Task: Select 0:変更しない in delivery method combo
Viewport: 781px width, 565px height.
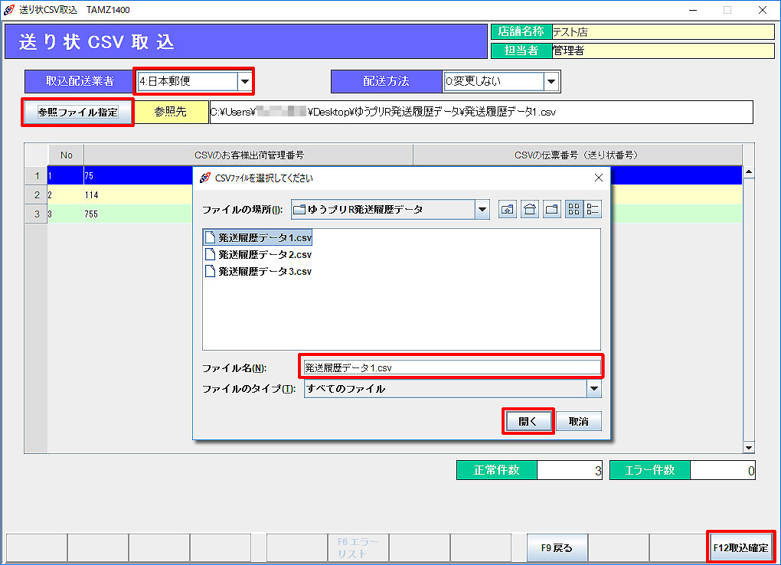Action: point(494,81)
